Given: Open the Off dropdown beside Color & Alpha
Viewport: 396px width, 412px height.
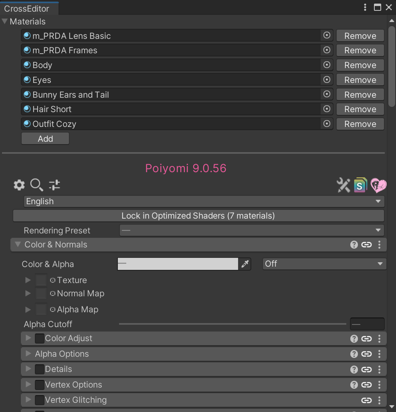Looking at the screenshot, I should click(x=324, y=264).
